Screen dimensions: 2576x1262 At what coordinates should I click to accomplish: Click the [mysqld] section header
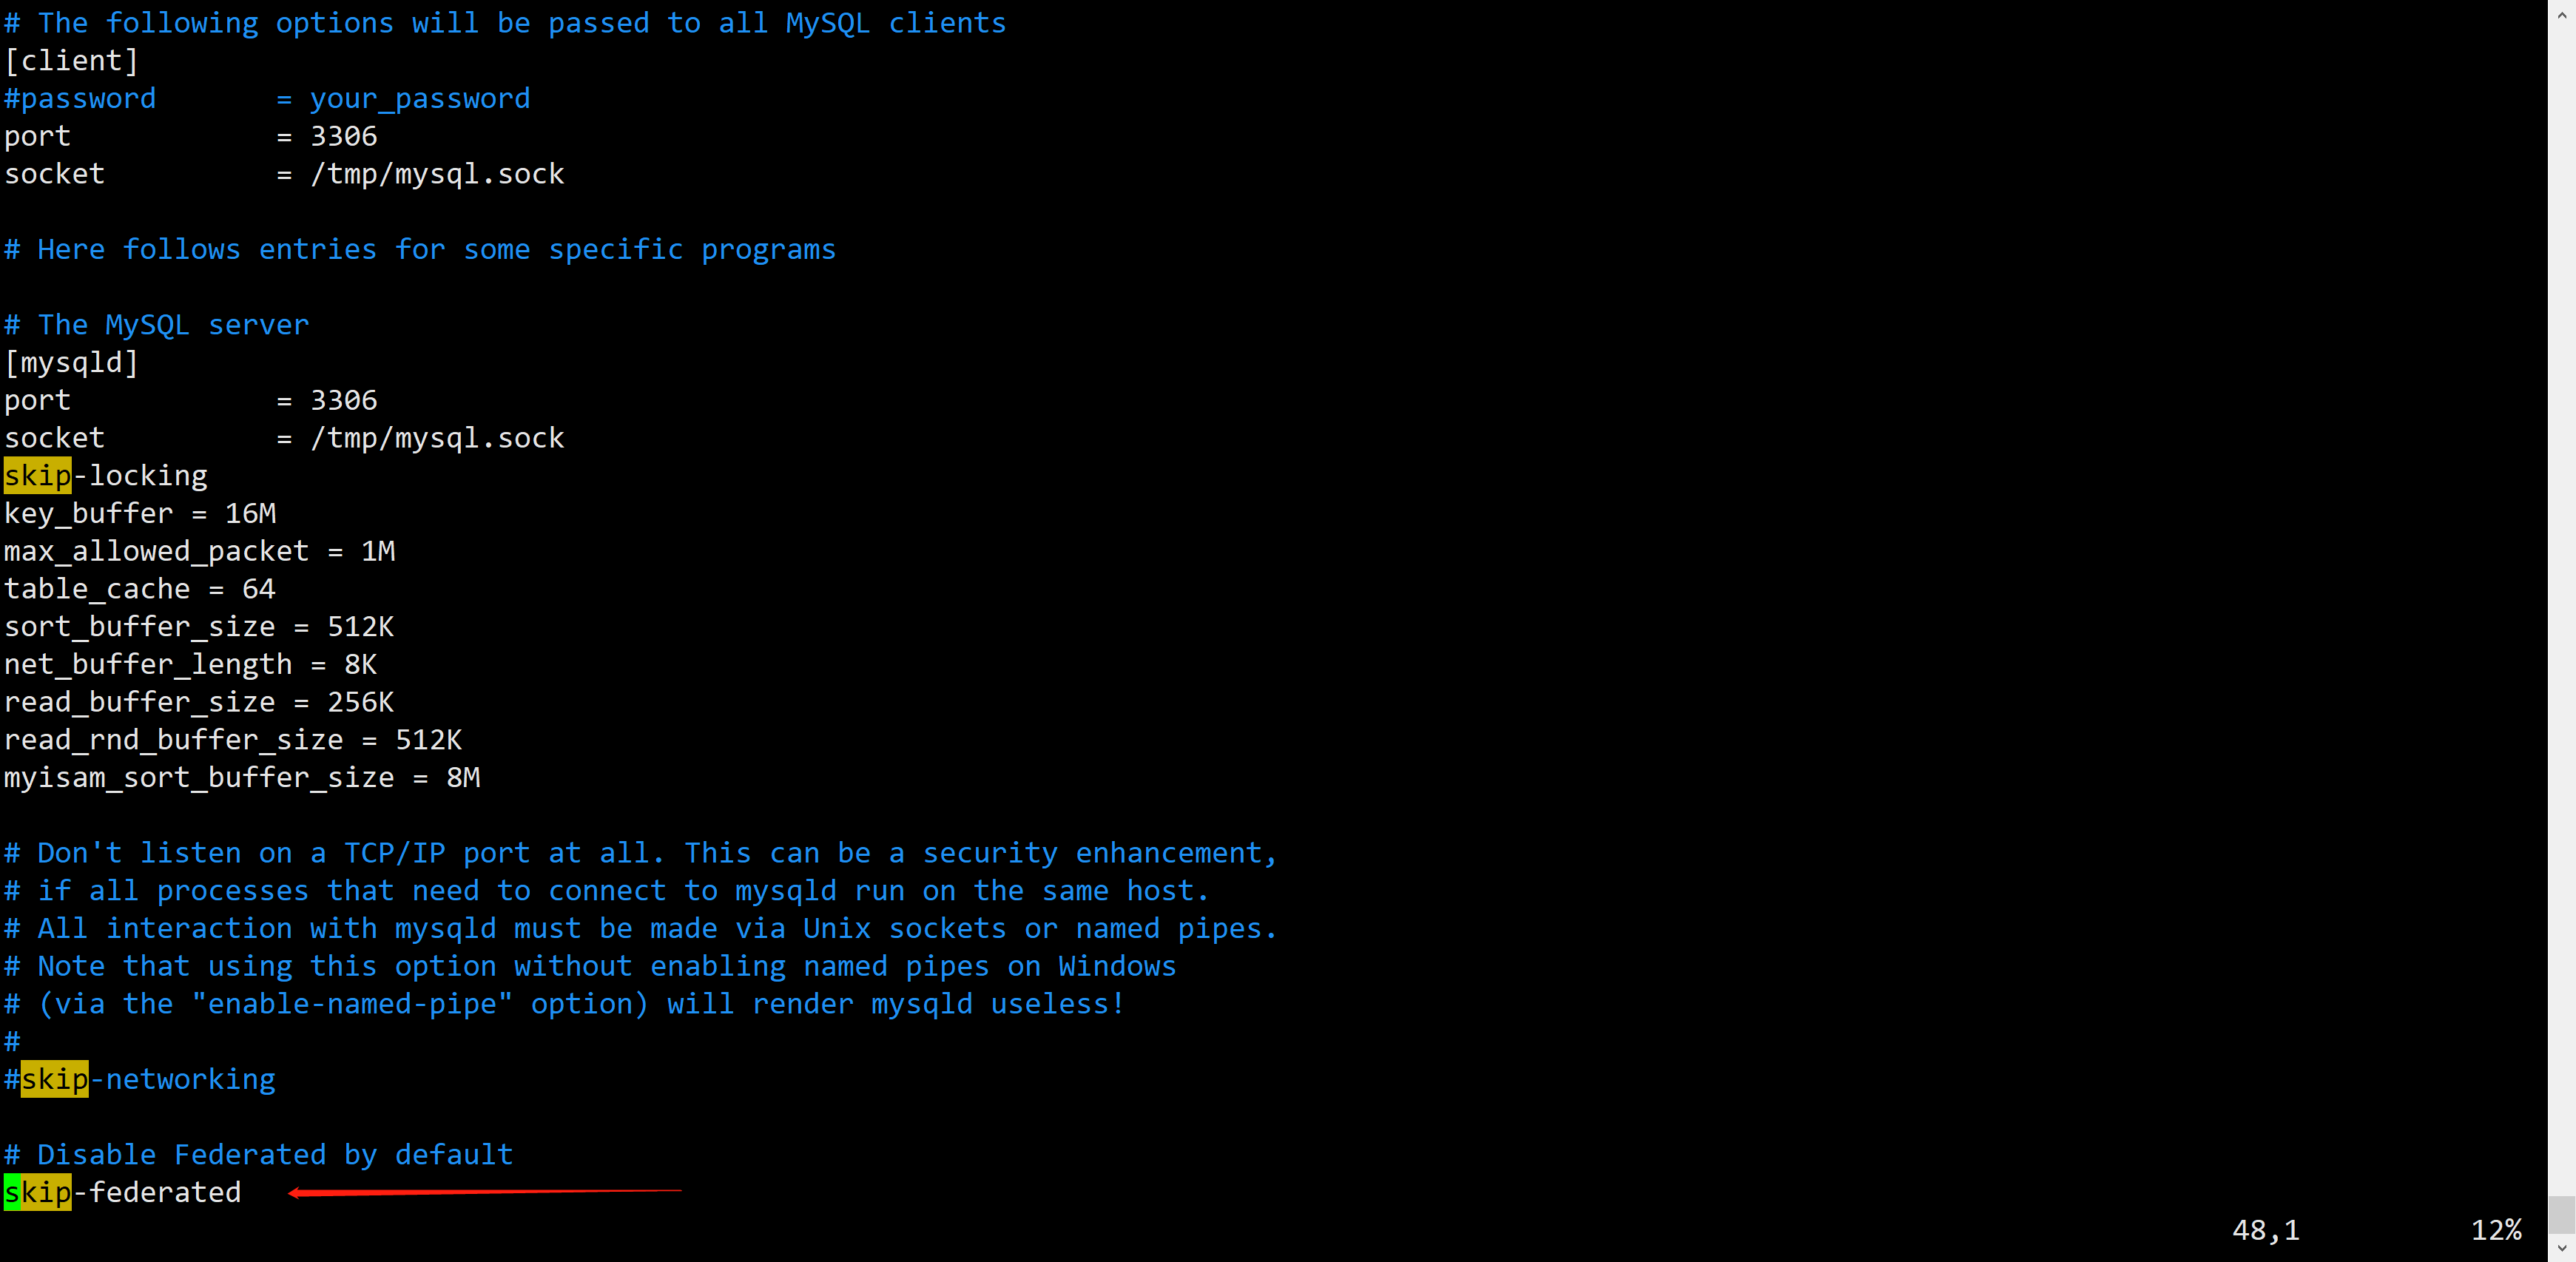(x=73, y=362)
